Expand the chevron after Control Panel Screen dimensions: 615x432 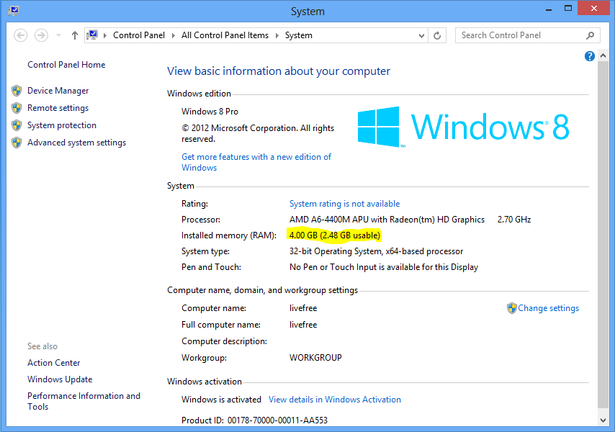174,36
